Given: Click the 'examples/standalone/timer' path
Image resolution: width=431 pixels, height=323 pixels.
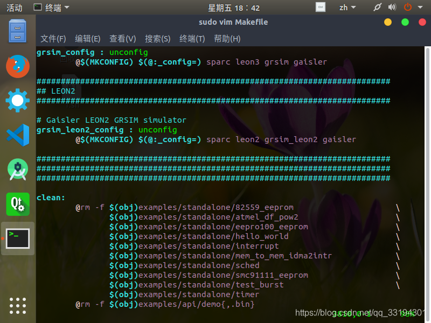Looking at the screenshot, I should point(199,294).
